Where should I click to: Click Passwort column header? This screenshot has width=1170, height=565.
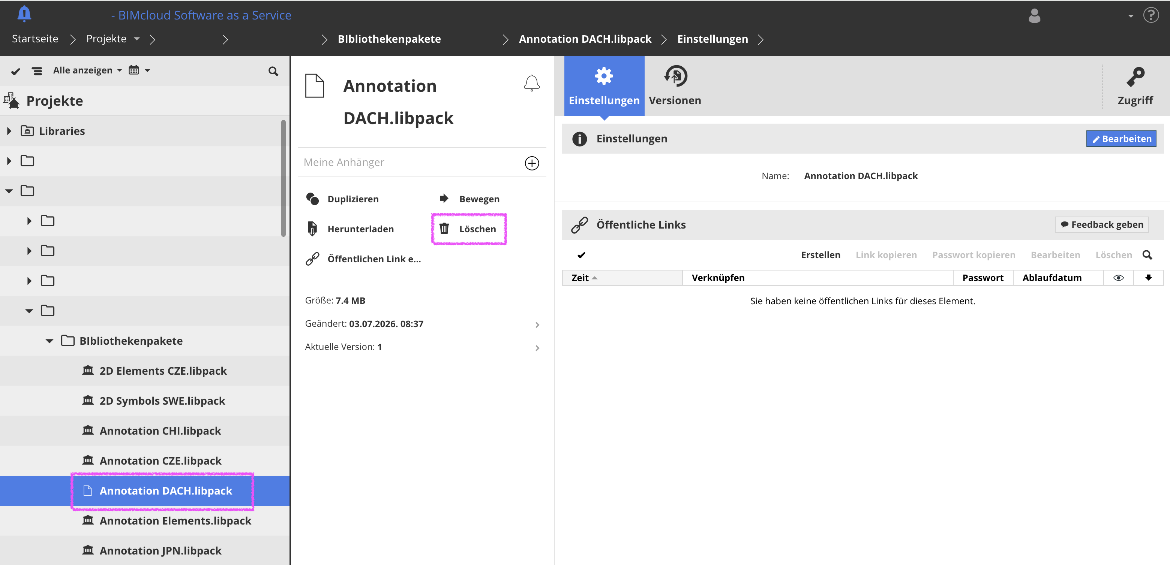(983, 278)
